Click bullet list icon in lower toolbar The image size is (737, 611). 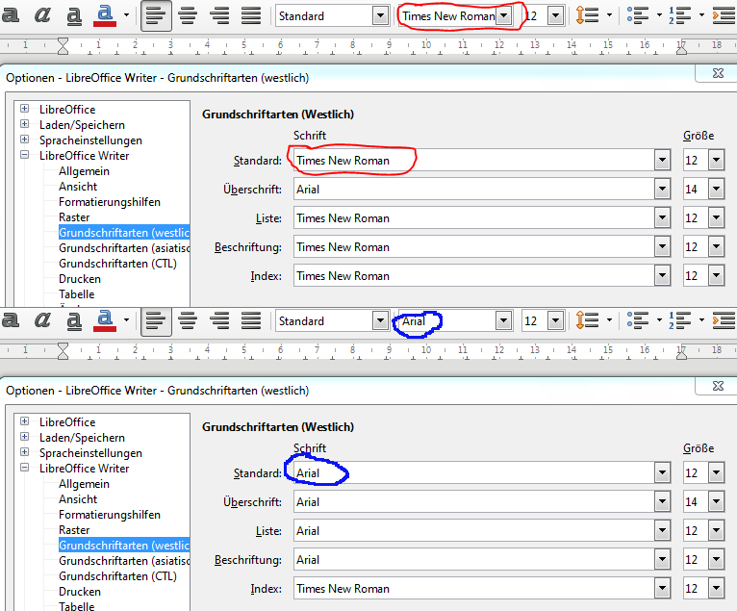coord(637,321)
